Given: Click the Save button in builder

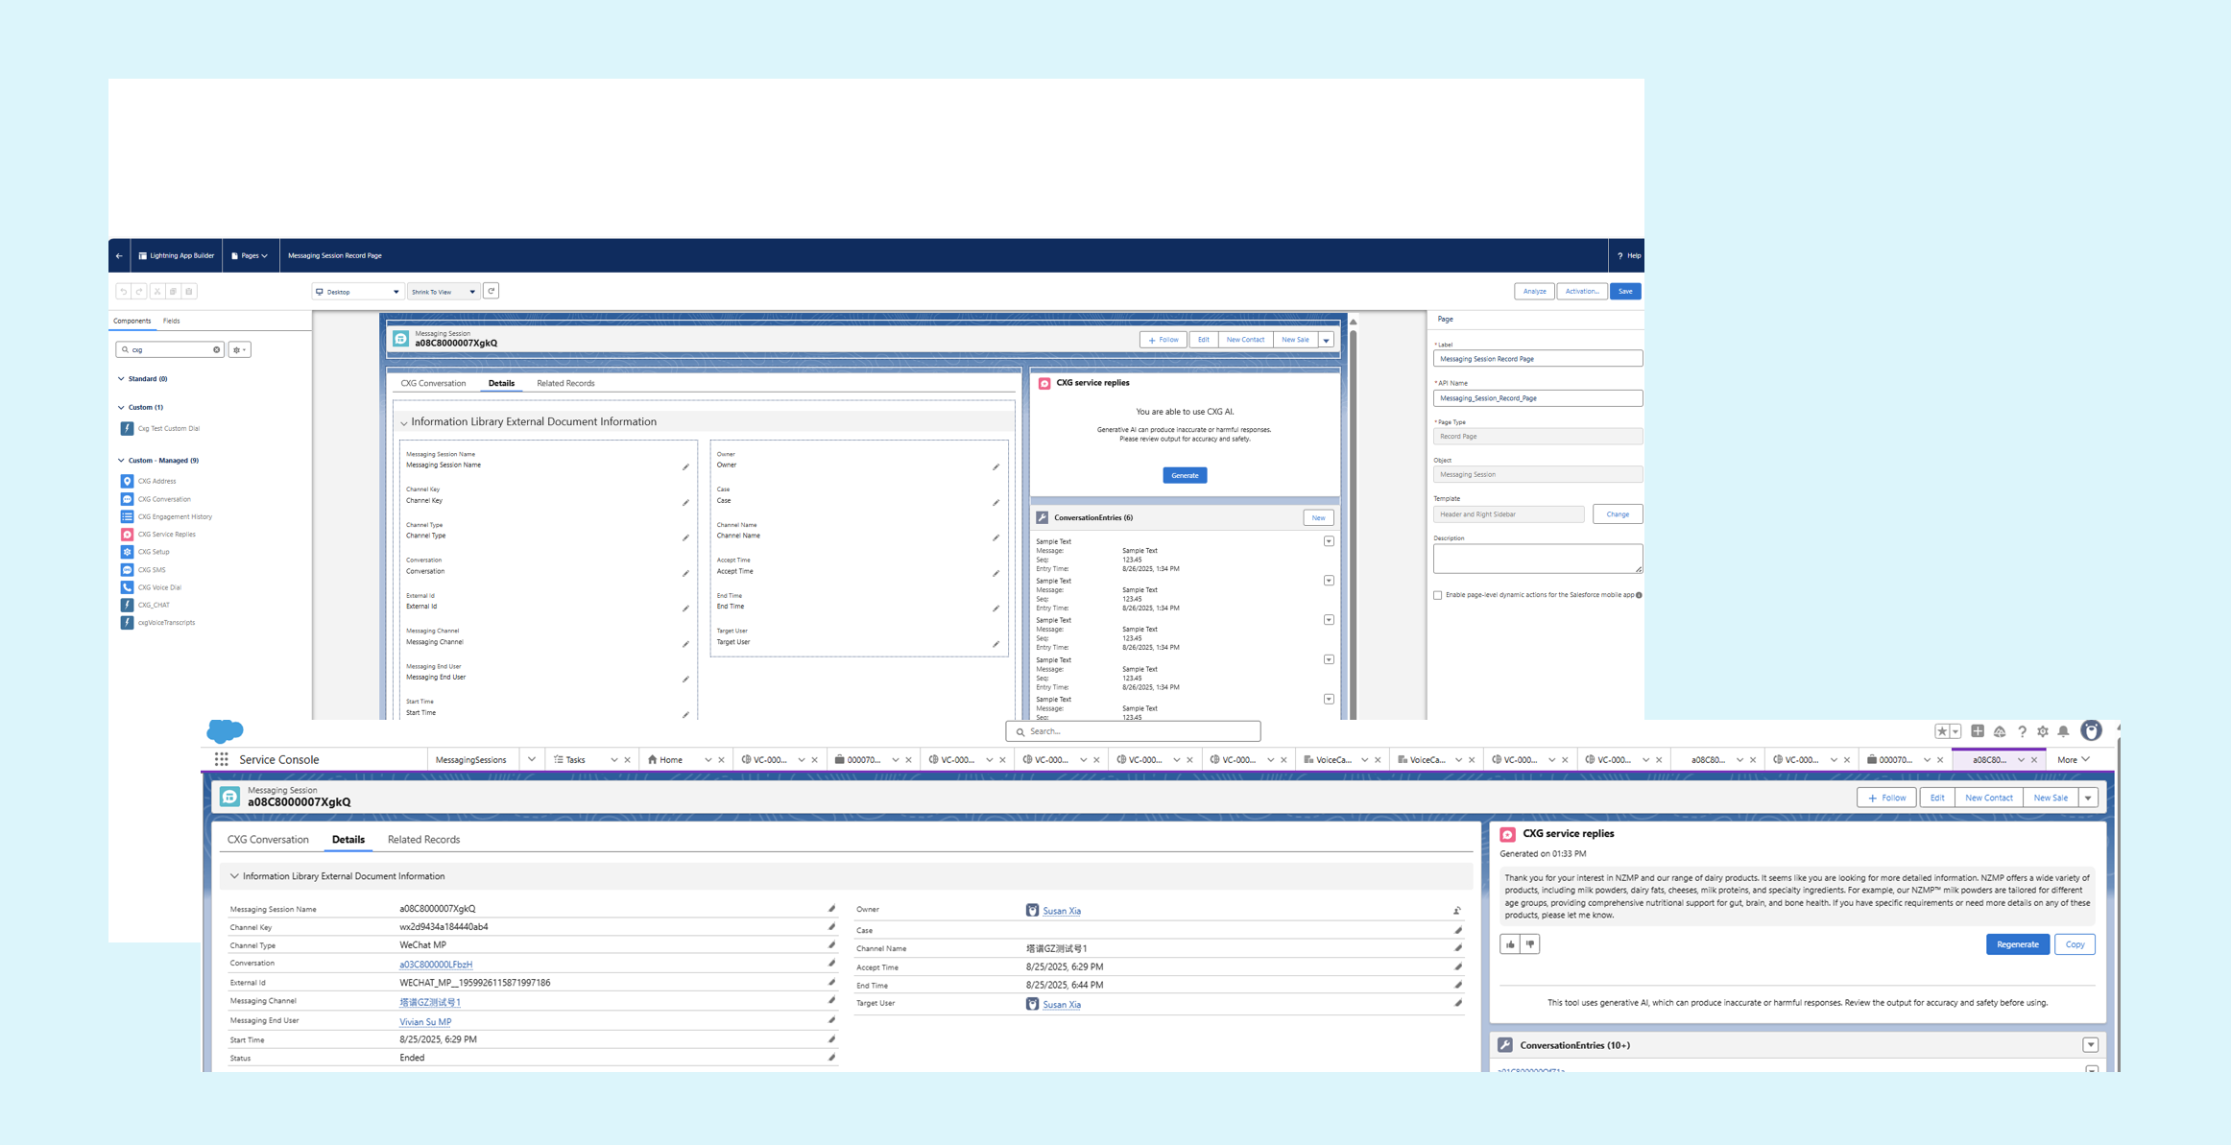Looking at the screenshot, I should [1625, 292].
